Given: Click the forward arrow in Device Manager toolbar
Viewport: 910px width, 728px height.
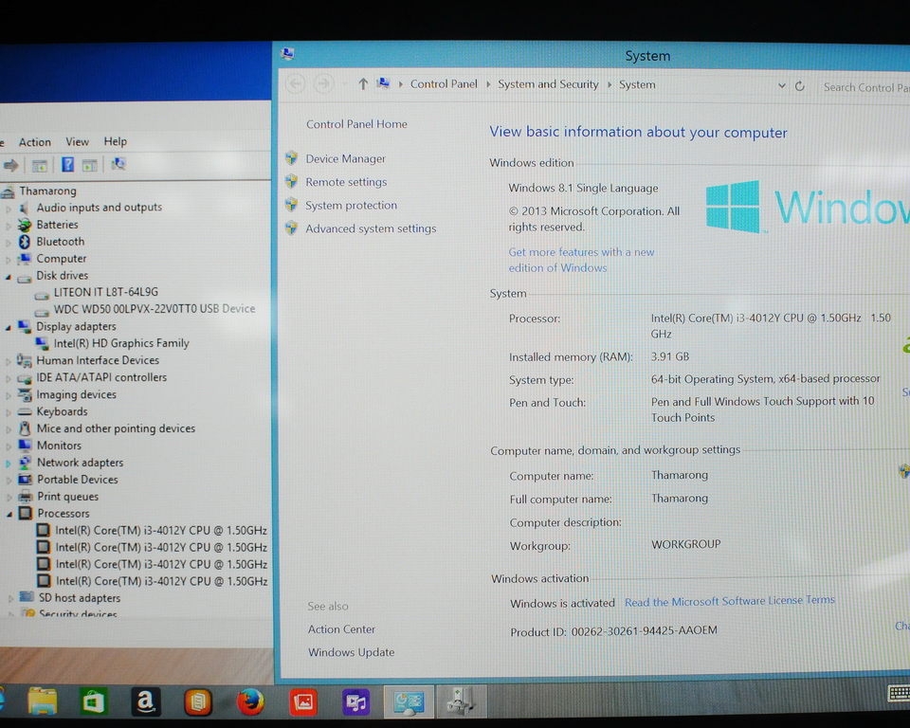Looking at the screenshot, I should (x=11, y=166).
